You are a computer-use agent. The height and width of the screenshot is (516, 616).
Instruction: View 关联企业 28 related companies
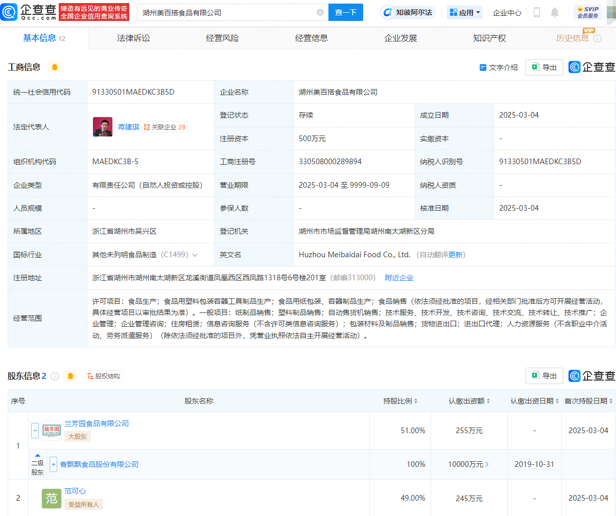[x=164, y=127]
